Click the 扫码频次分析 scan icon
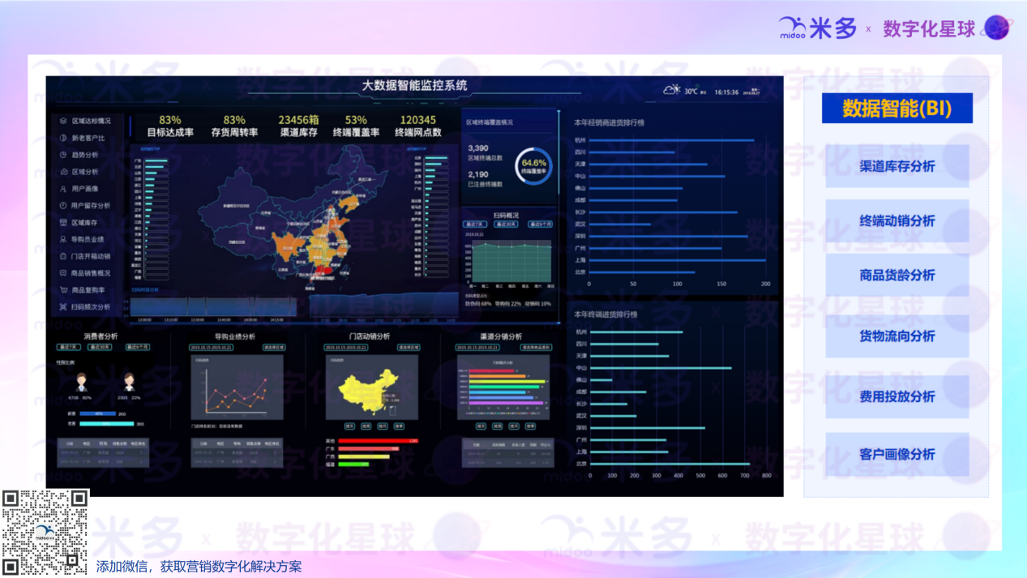This screenshot has height=578, width=1027. [x=63, y=307]
